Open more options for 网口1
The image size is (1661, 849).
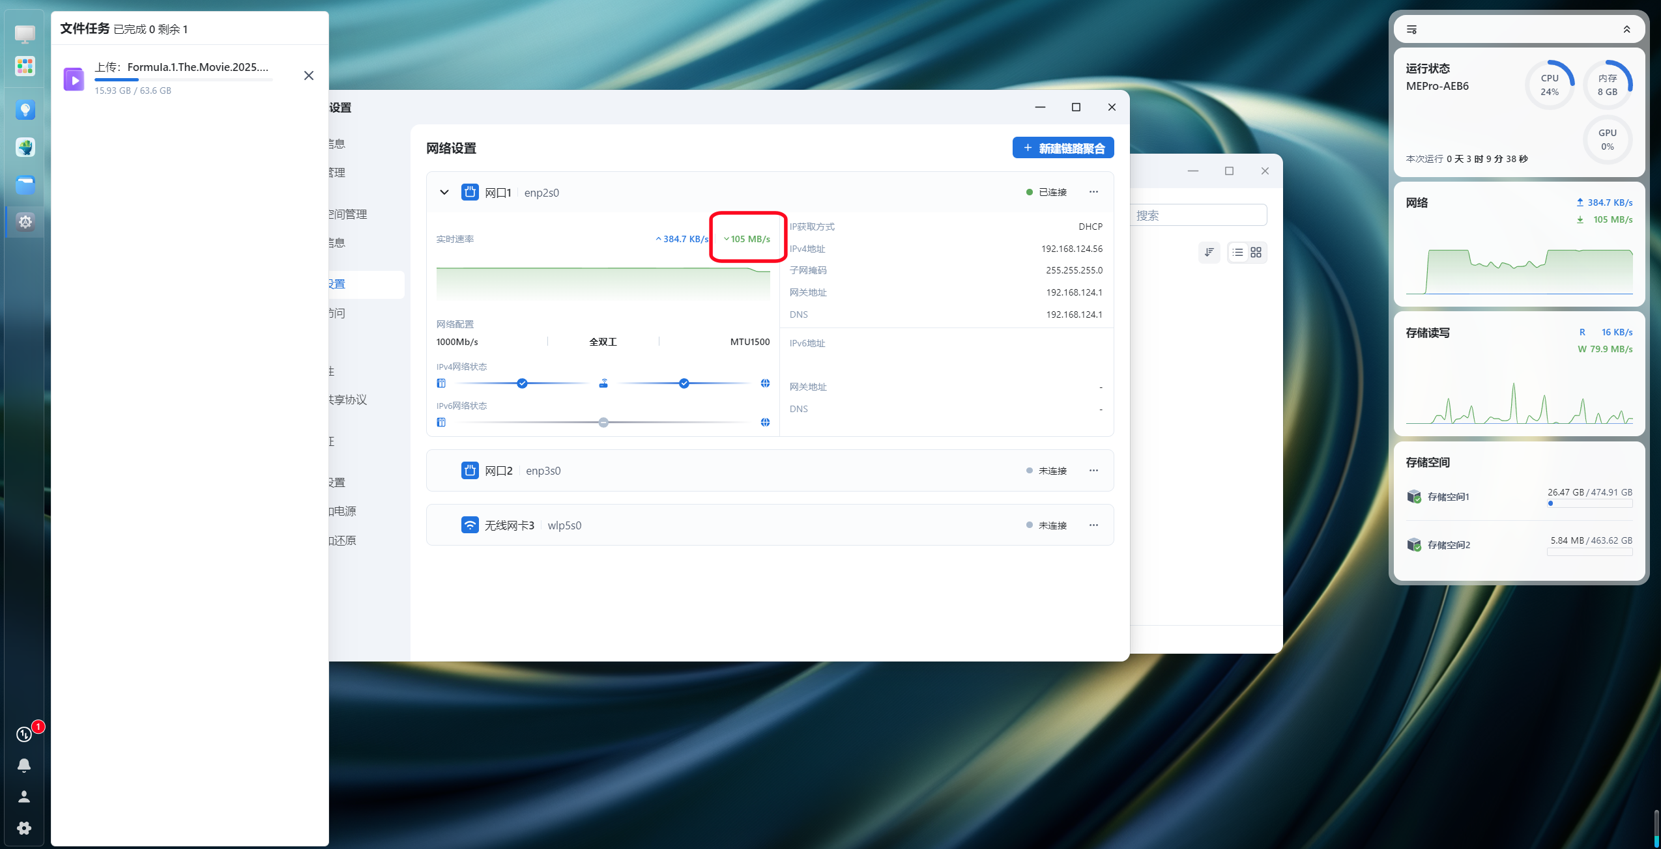point(1093,192)
